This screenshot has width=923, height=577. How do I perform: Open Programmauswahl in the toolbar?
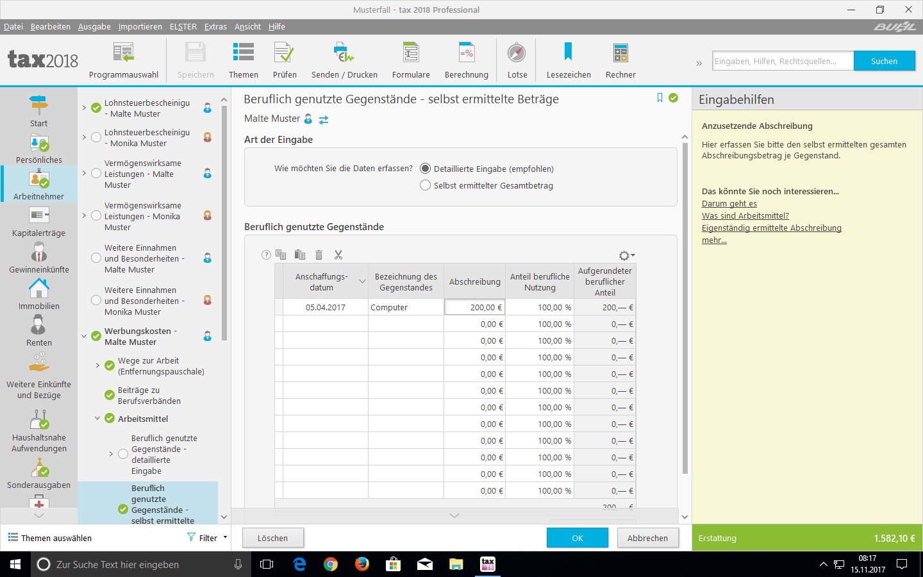(x=123, y=61)
